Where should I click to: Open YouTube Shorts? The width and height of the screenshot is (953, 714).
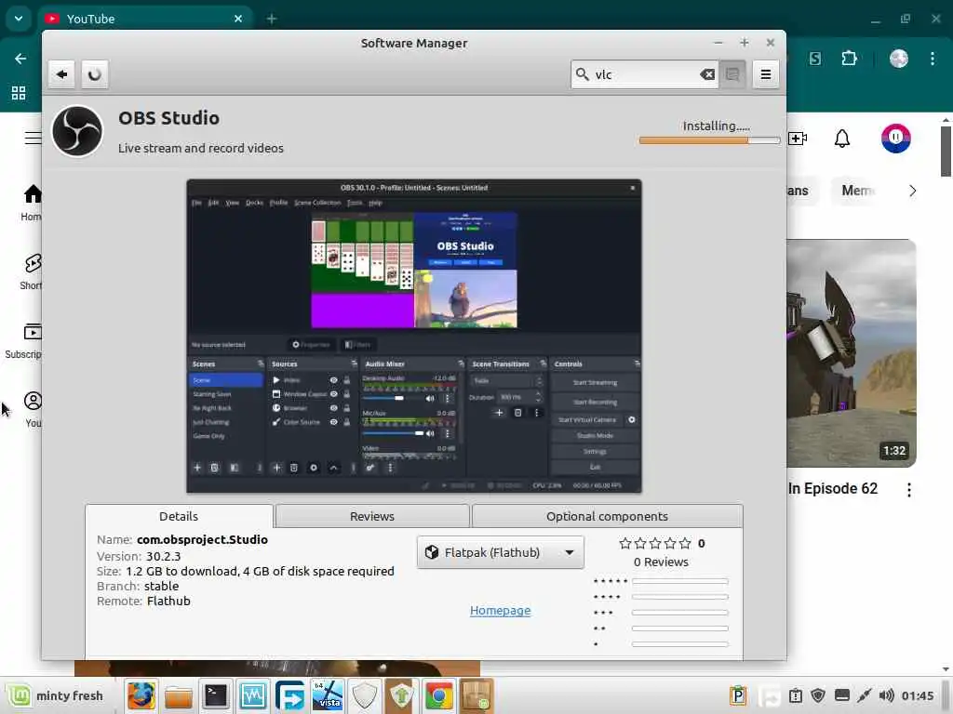32,272
